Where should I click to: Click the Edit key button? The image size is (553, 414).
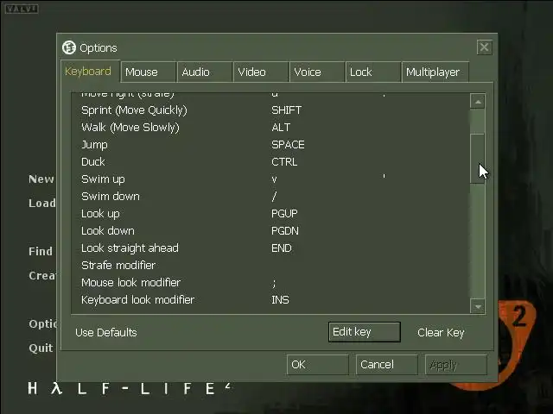pyautogui.click(x=365, y=331)
